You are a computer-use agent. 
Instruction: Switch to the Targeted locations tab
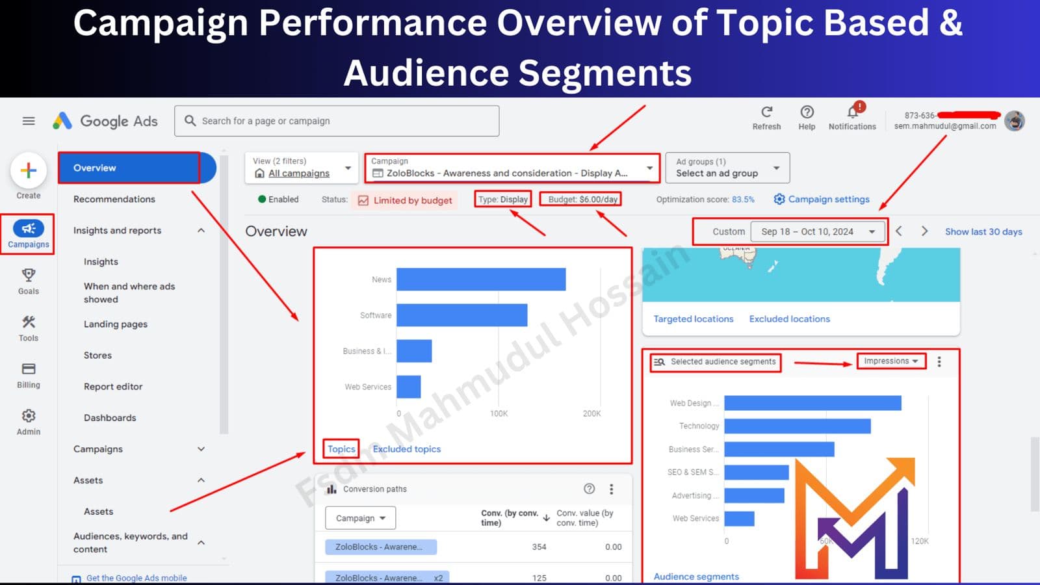point(694,318)
